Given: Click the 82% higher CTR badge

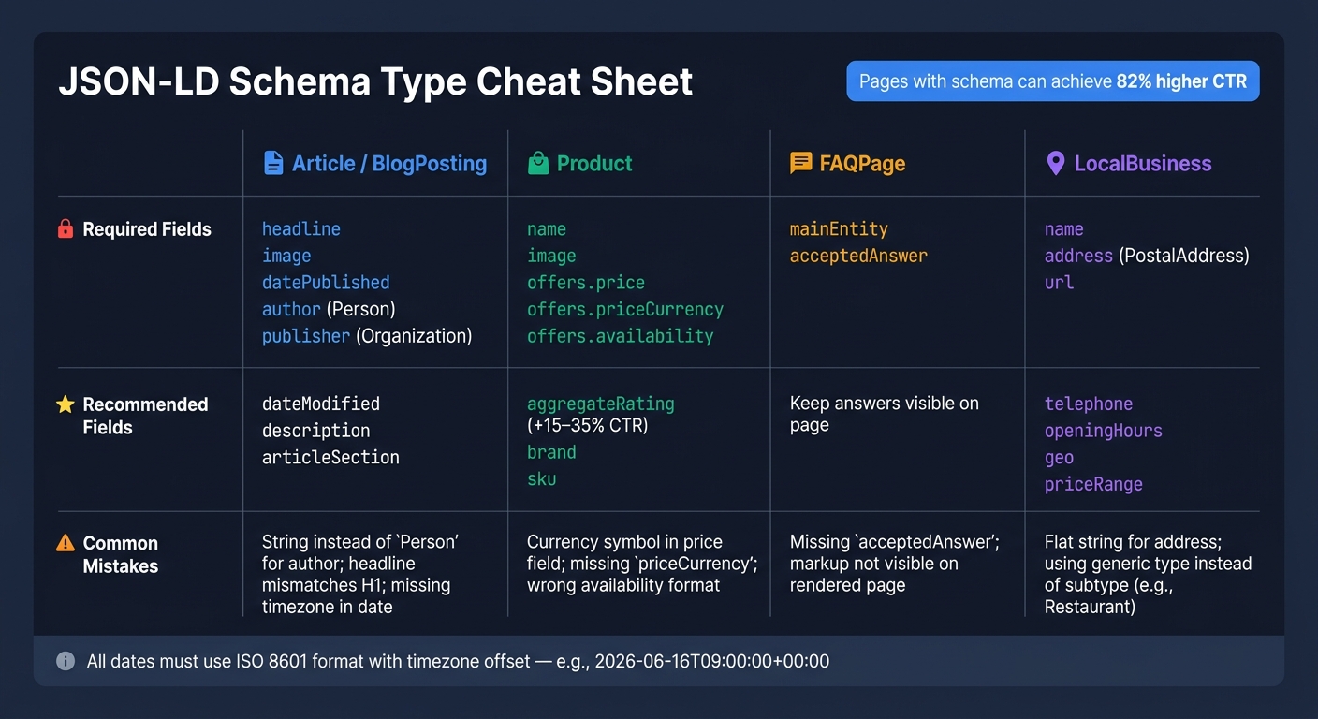Looking at the screenshot, I should pos(1053,81).
